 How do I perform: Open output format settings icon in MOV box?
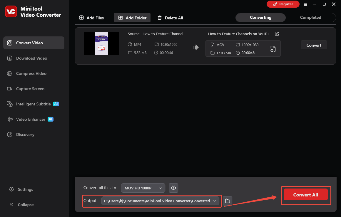(273, 49)
